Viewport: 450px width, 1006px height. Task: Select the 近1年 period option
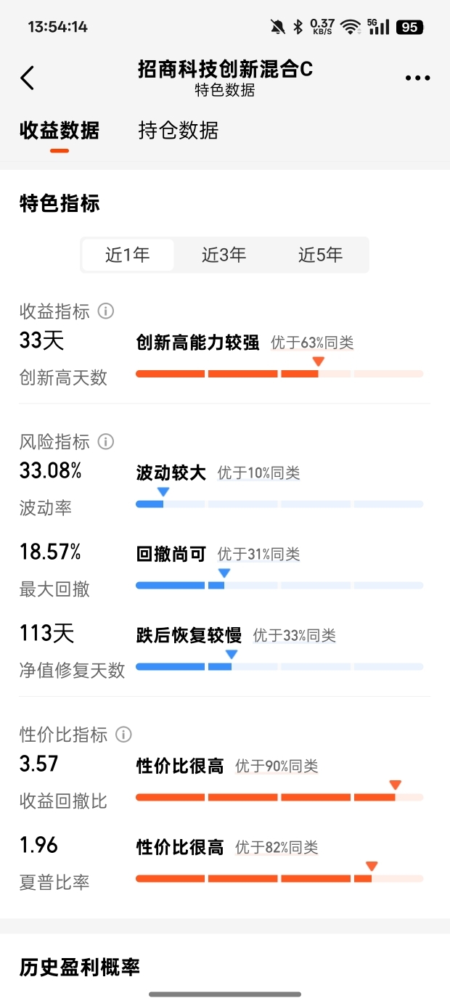point(128,255)
